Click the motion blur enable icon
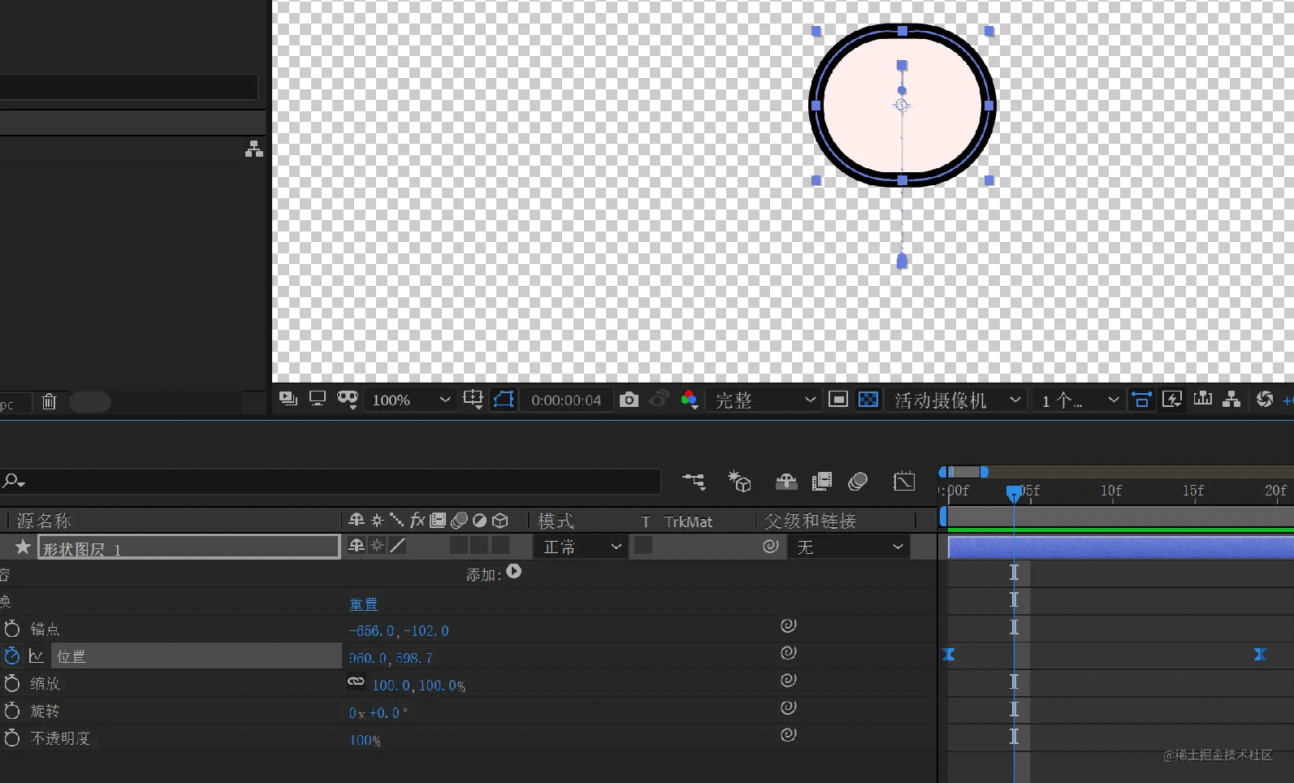Image resolution: width=1294 pixels, height=783 pixels. point(857,482)
